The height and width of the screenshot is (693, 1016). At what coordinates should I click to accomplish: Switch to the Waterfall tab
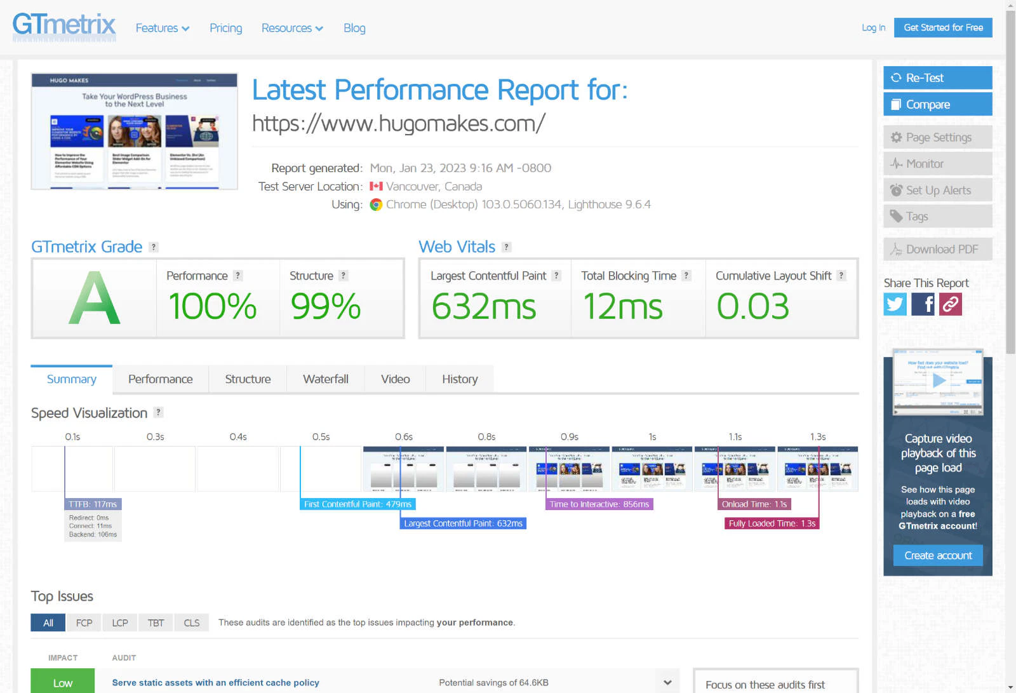coord(325,379)
